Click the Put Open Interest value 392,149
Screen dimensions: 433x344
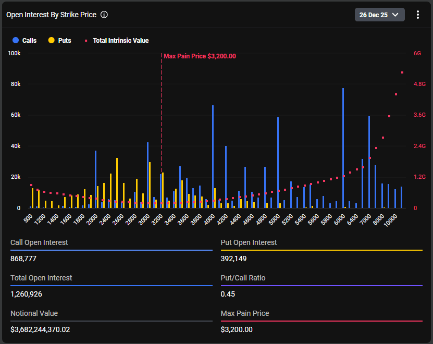(233, 259)
